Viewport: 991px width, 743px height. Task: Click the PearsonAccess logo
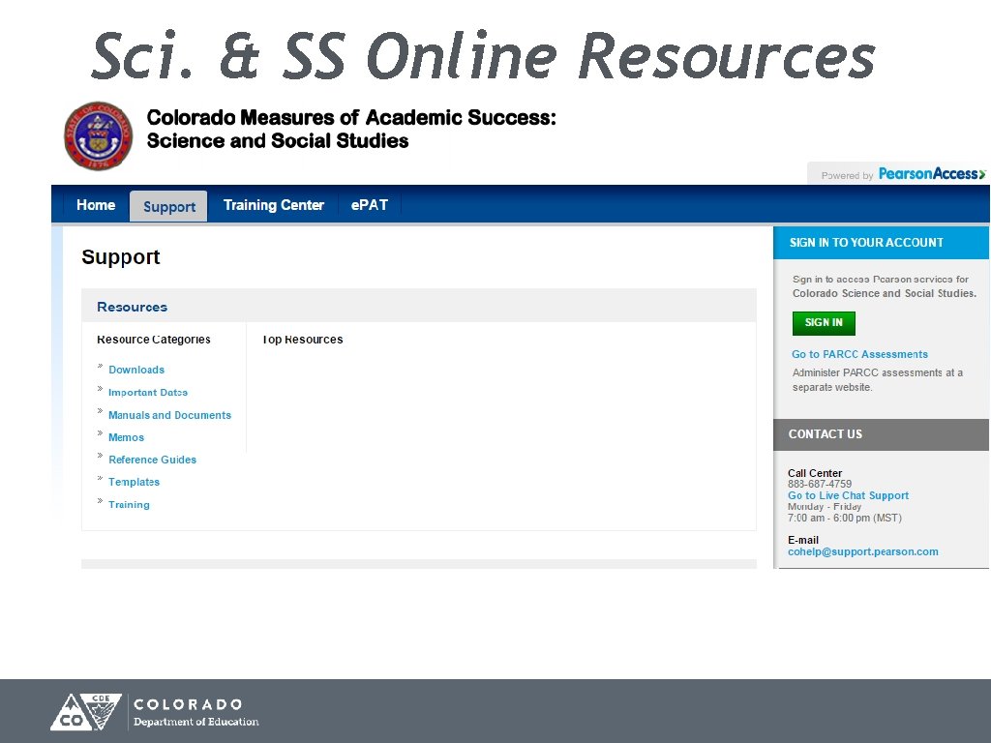click(932, 174)
